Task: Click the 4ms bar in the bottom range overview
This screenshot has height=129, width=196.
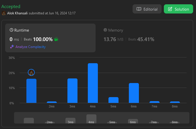Action: click(x=91, y=118)
